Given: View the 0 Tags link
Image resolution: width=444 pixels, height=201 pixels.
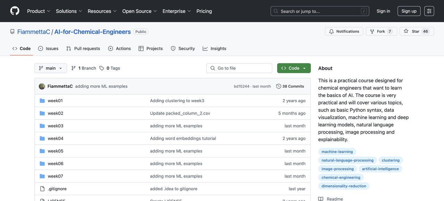Looking at the screenshot, I should click(110, 68).
